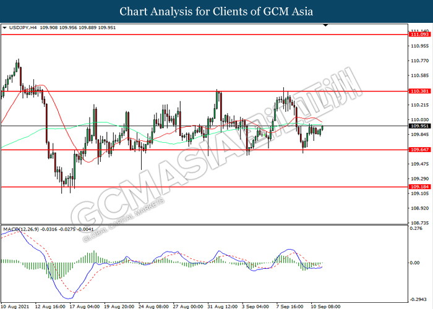Click the 17 Aug 04:00 time label

(x=85, y=307)
